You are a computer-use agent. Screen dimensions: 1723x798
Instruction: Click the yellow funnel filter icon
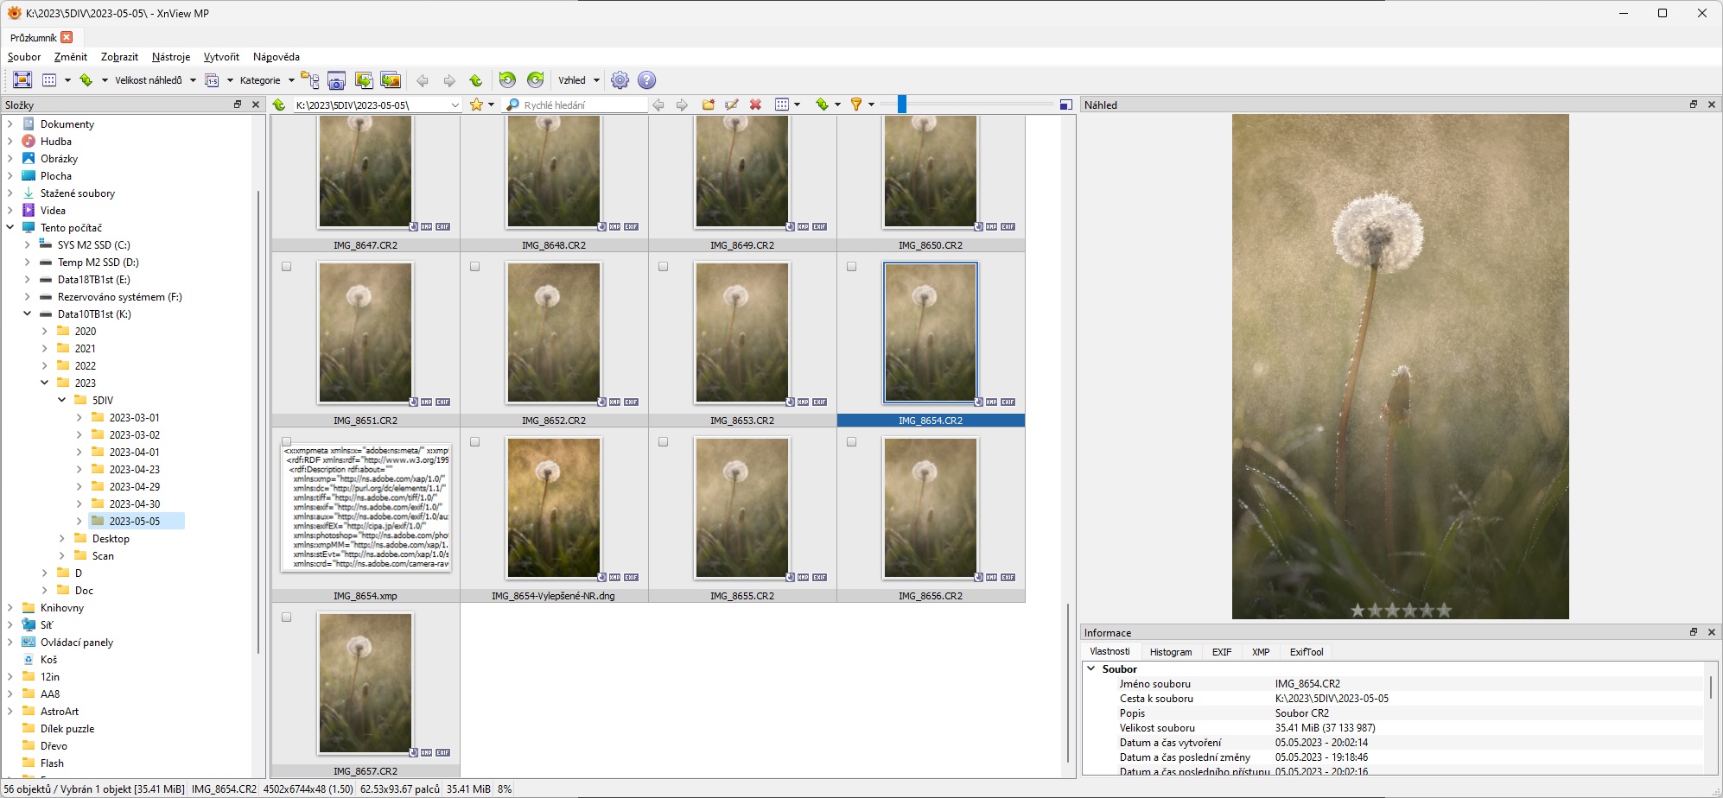pyautogui.click(x=855, y=104)
